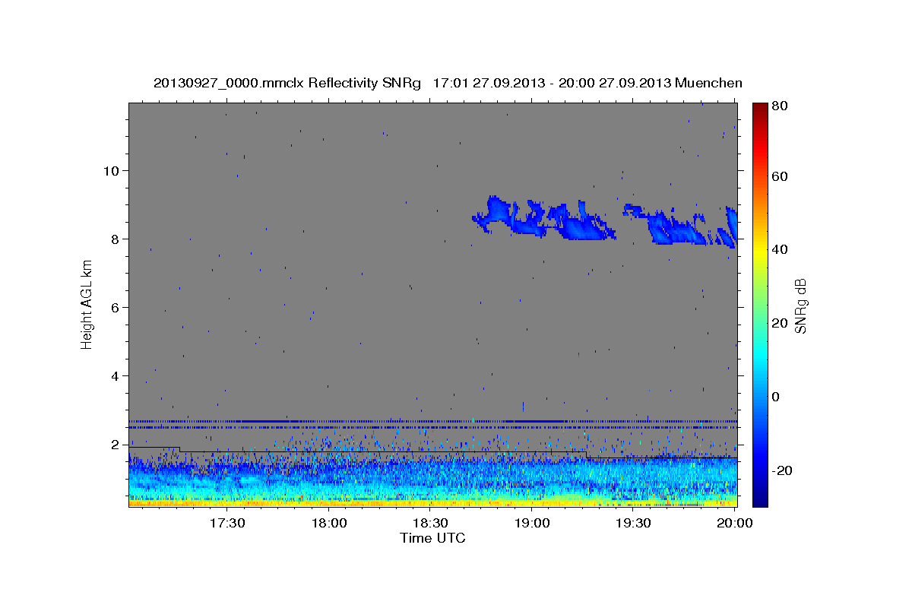This screenshot has height=608, width=912.
Task: Click the 'Height AGL km' axis label
Action: click(x=87, y=304)
